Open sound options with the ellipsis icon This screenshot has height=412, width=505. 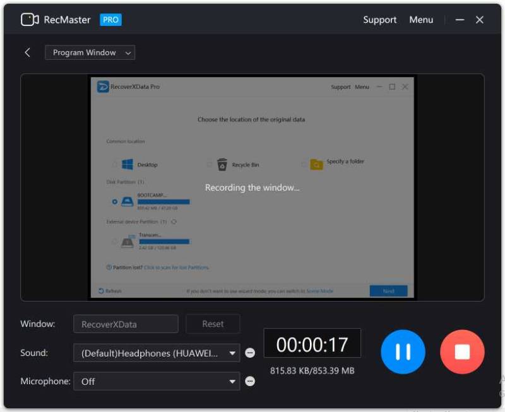click(250, 353)
